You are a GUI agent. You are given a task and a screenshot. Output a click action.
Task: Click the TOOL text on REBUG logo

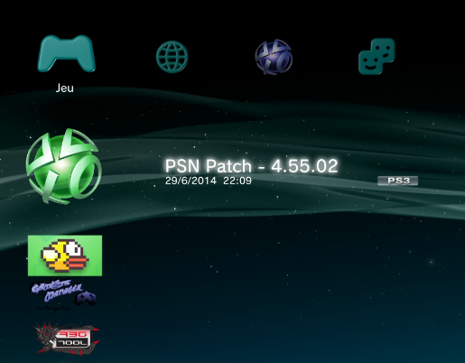click(x=72, y=343)
